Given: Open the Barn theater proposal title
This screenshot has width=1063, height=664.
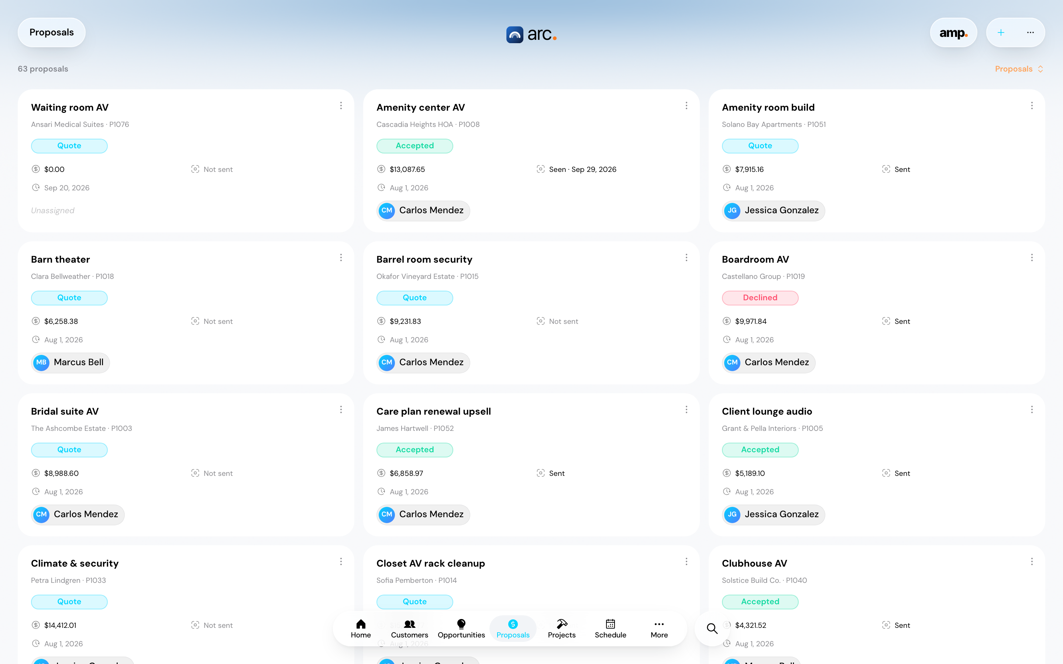Looking at the screenshot, I should point(60,260).
